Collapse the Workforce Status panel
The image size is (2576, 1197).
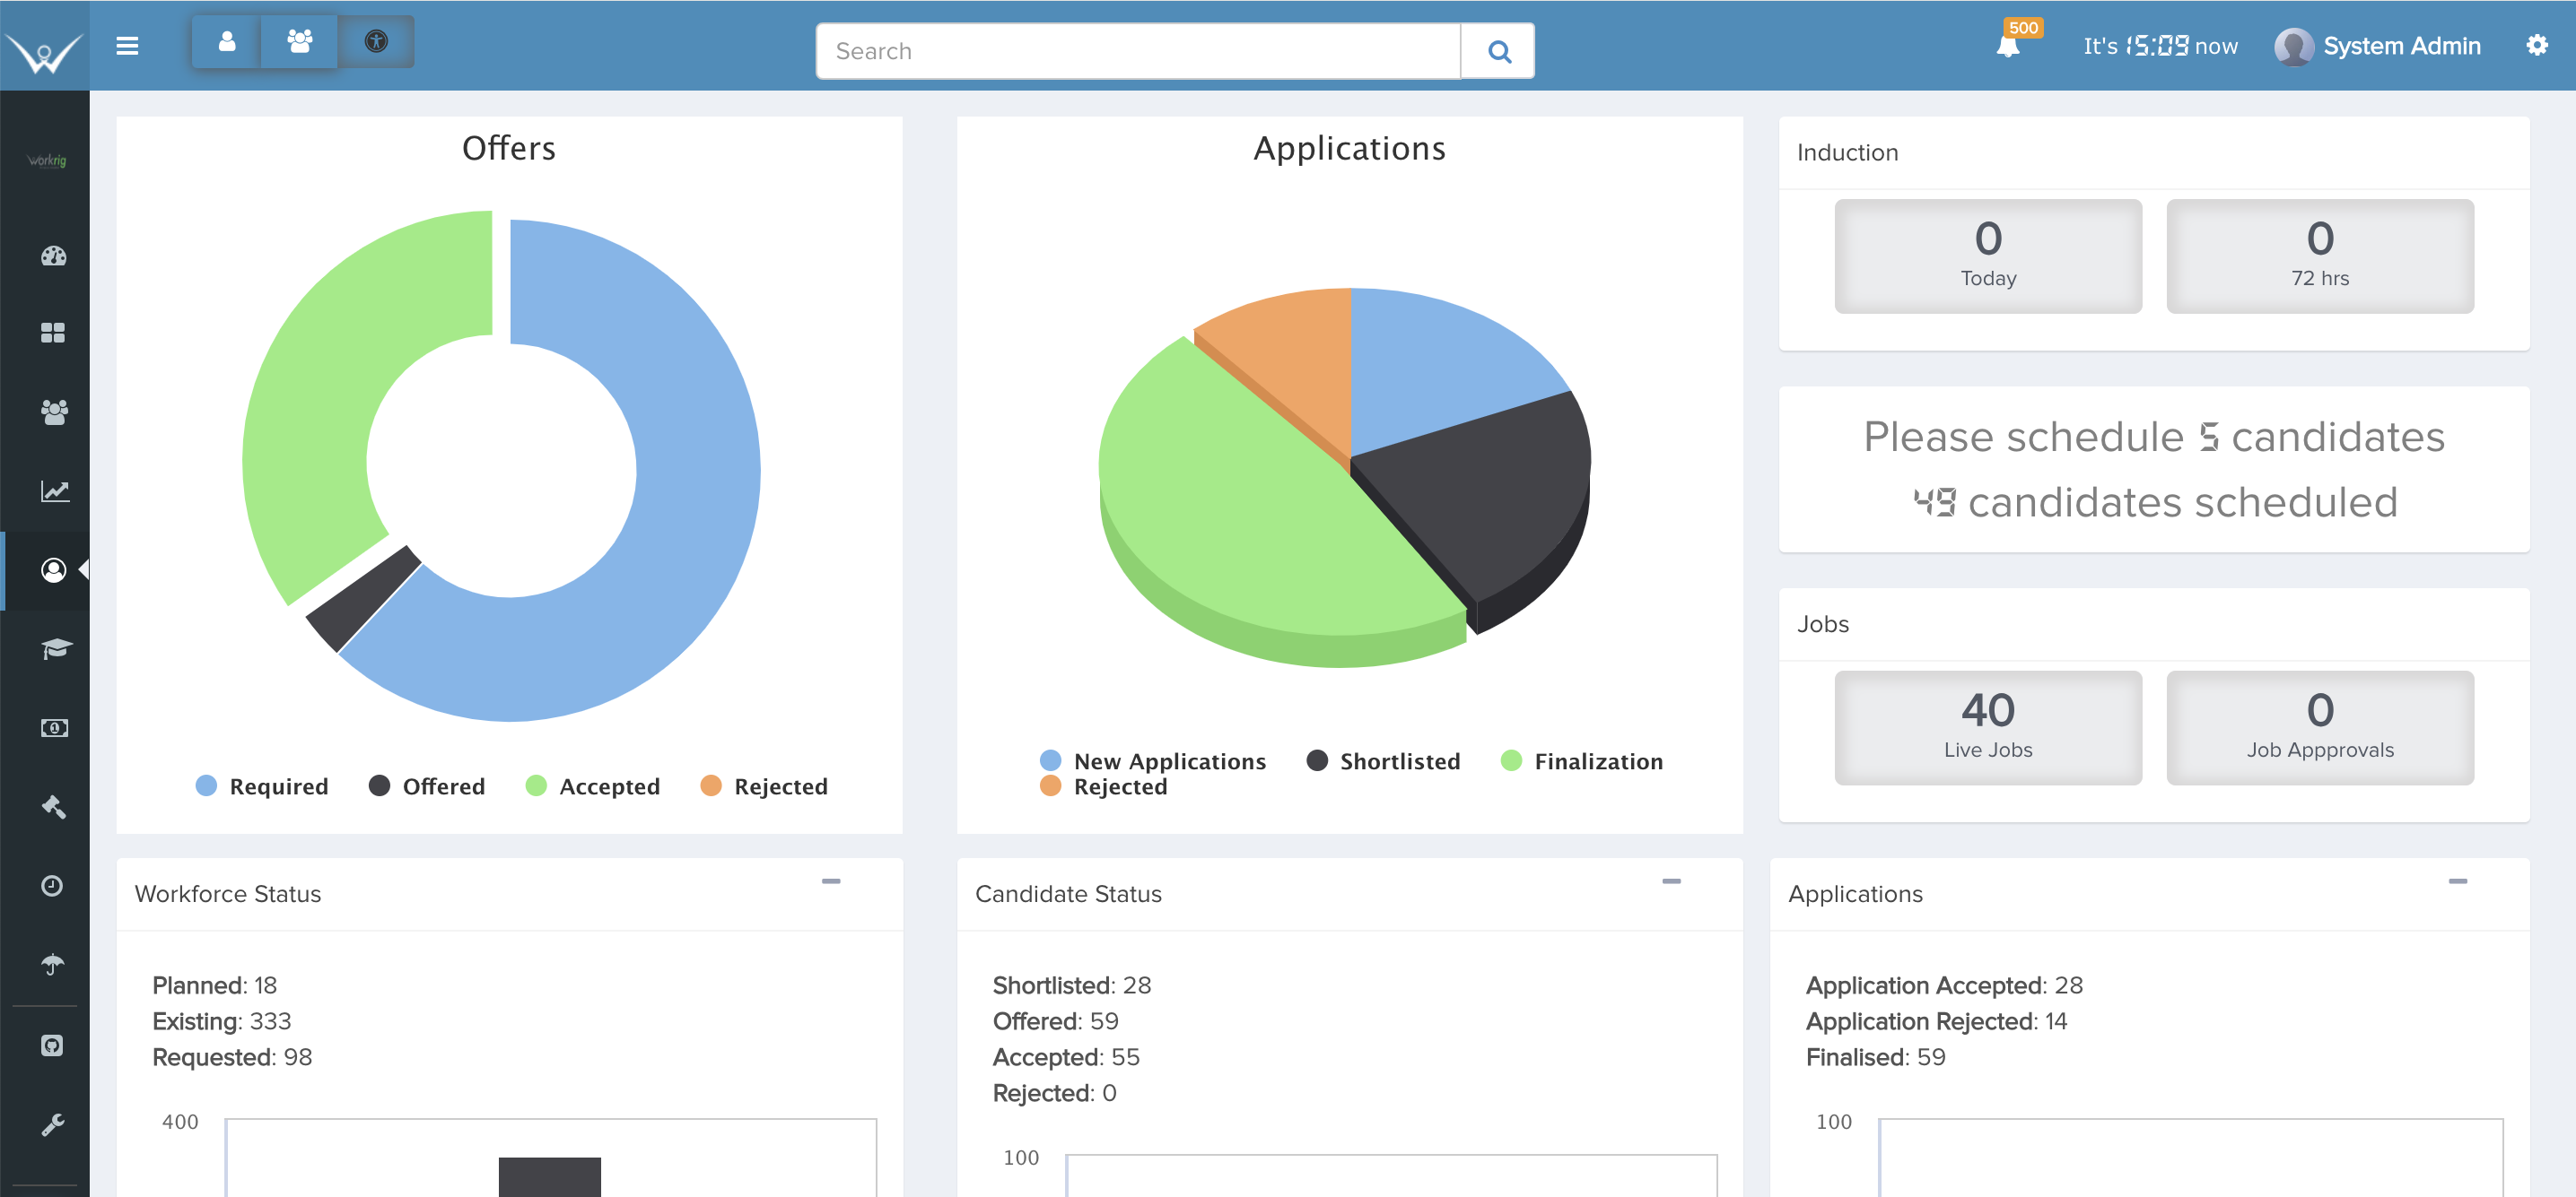833,880
